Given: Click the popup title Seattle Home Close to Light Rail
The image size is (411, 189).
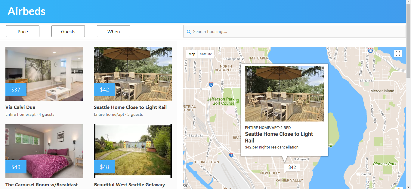Looking at the screenshot, I should [279, 137].
